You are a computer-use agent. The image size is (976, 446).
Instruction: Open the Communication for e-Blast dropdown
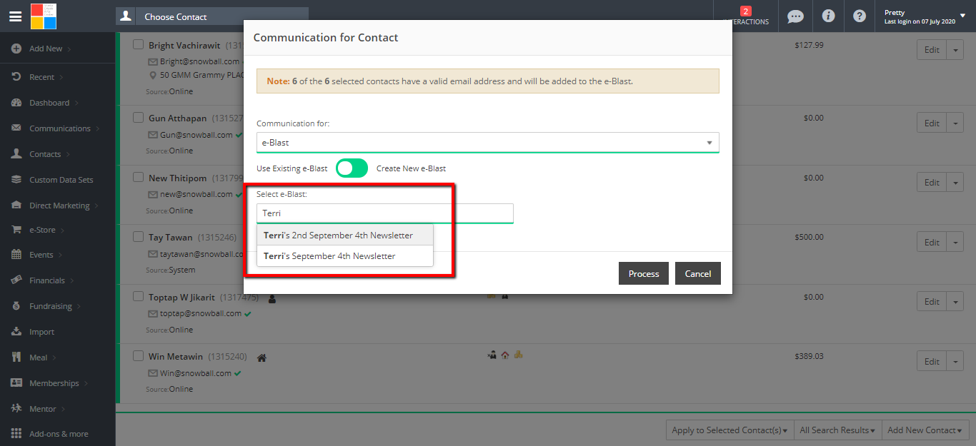487,143
